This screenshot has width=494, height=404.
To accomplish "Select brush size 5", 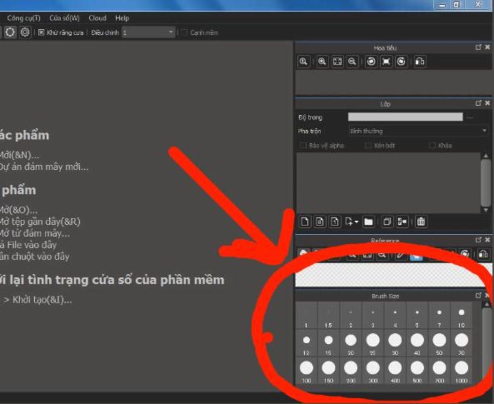I will (417, 316).
